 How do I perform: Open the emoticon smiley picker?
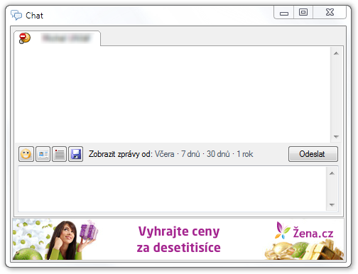point(26,154)
